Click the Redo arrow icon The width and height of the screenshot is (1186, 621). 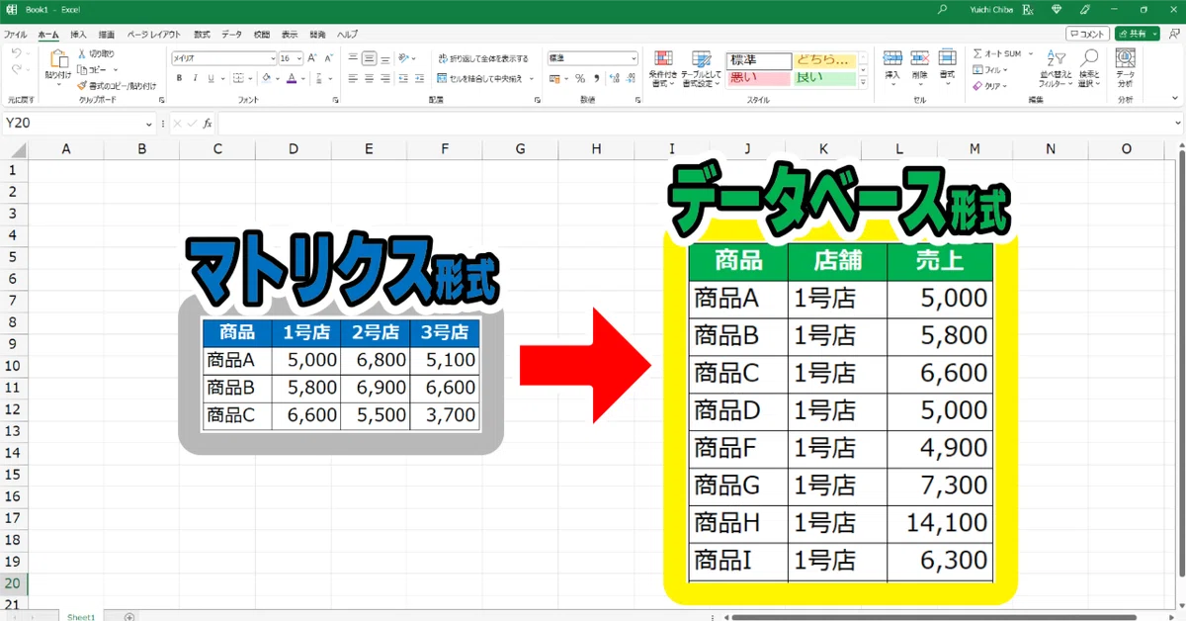[x=16, y=70]
